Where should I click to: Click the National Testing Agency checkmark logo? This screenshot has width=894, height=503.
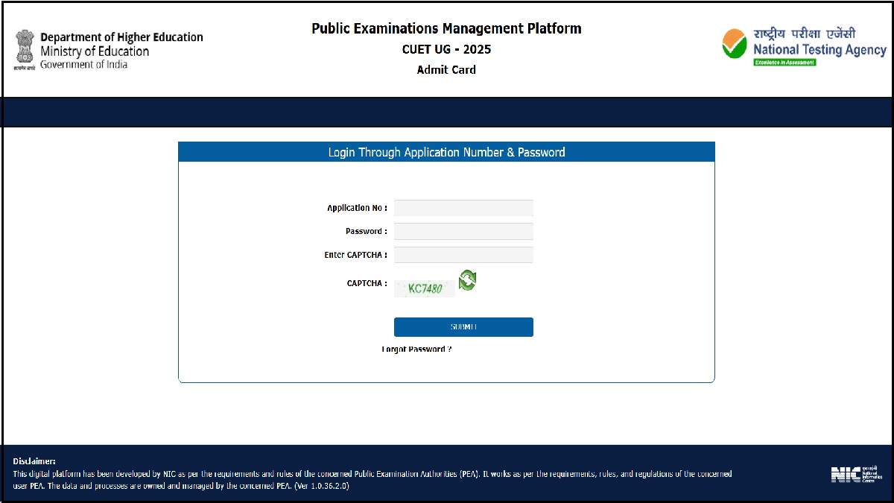tap(734, 44)
